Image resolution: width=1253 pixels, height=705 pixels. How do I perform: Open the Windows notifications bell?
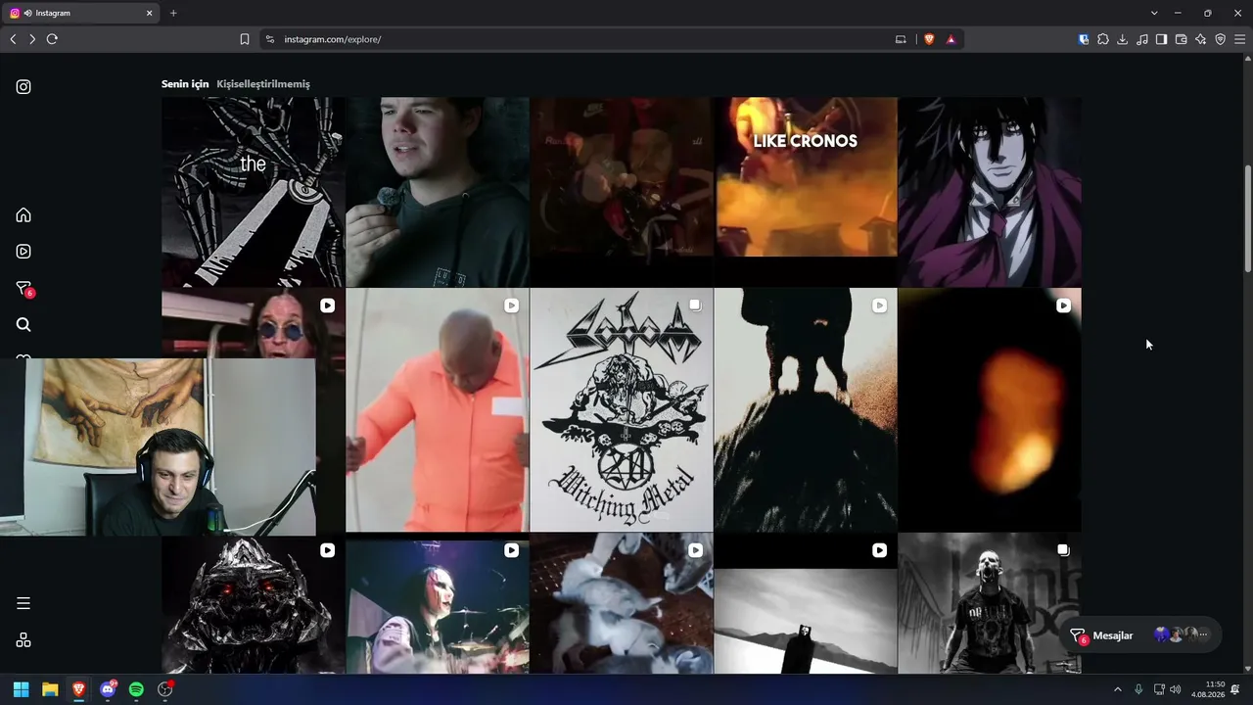click(x=1235, y=689)
